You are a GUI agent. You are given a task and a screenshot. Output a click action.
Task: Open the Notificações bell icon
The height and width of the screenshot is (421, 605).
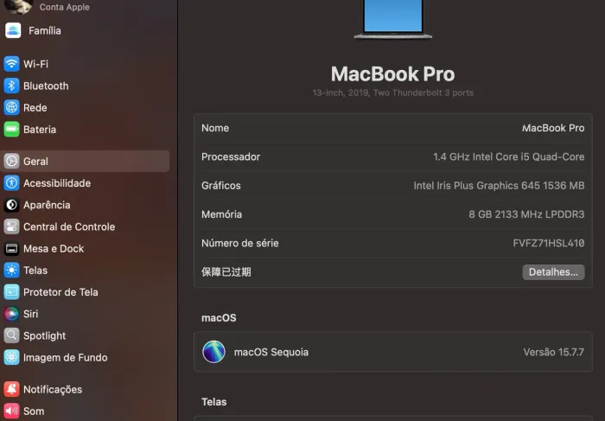[x=11, y=389]
